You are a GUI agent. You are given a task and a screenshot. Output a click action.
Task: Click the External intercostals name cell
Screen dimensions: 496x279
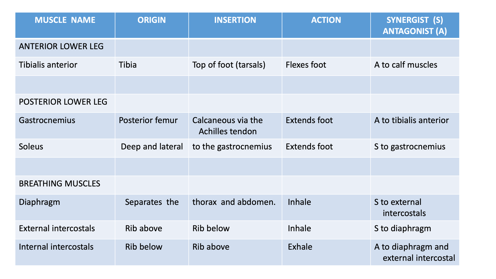pyautogui.click(x=65, y=230)
